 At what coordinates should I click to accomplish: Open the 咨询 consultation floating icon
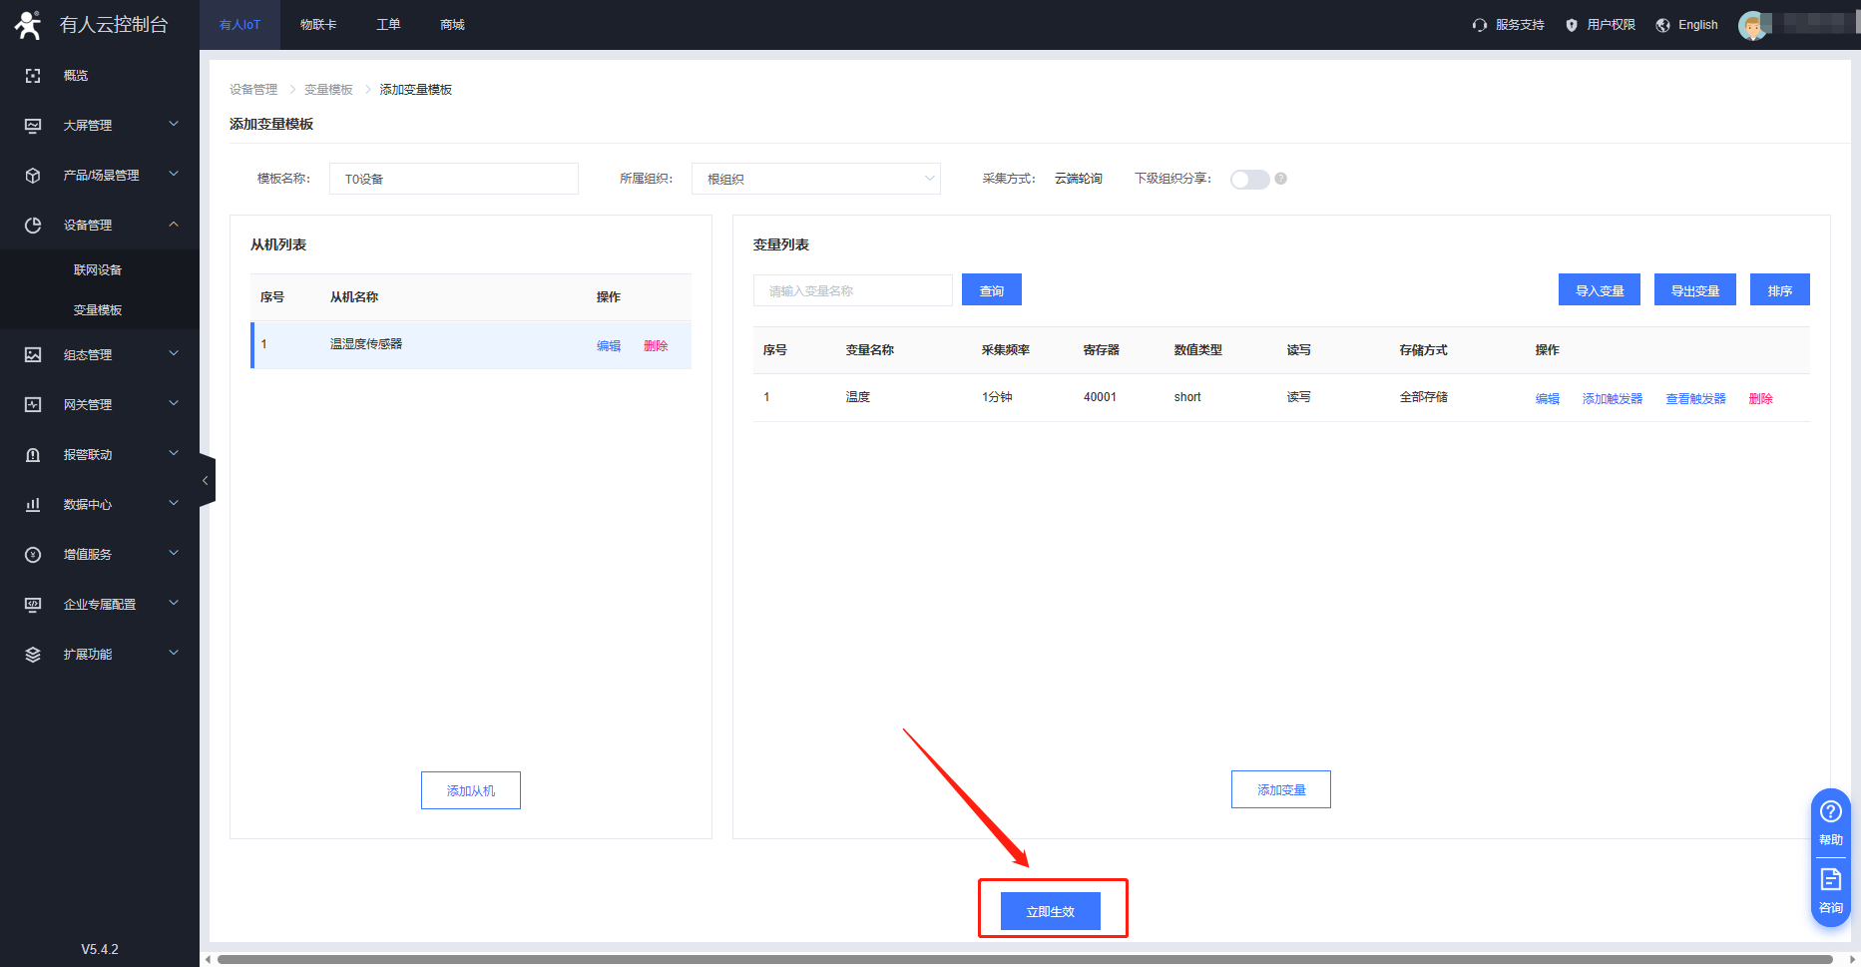tap(1830, 888)
